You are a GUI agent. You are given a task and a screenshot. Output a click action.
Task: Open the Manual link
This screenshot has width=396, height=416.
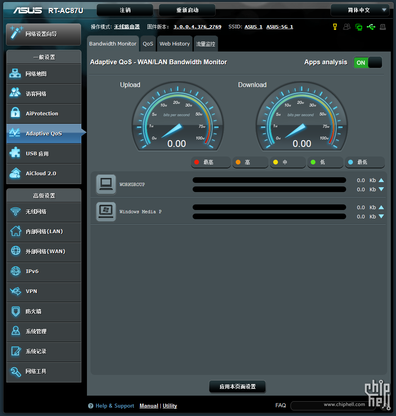click(x=149, y=406)
